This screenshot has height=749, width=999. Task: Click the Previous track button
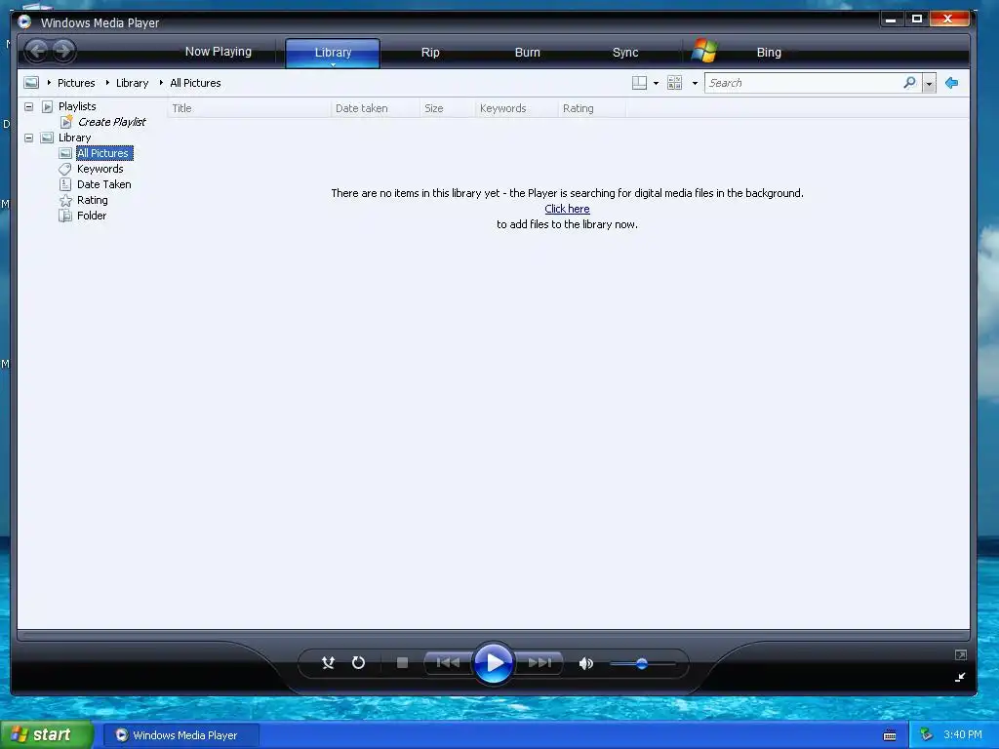point(448,663)
